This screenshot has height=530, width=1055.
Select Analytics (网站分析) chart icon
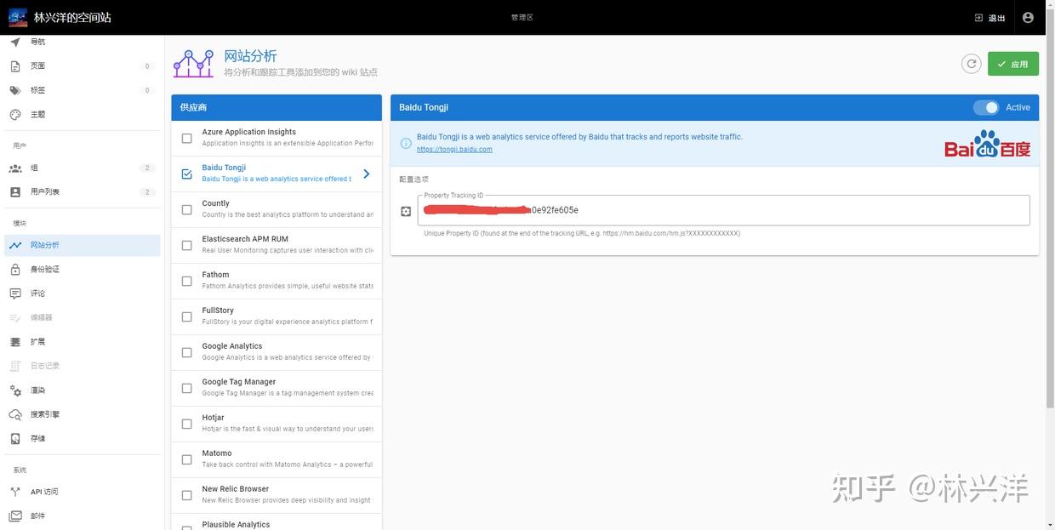pos(14,245)
